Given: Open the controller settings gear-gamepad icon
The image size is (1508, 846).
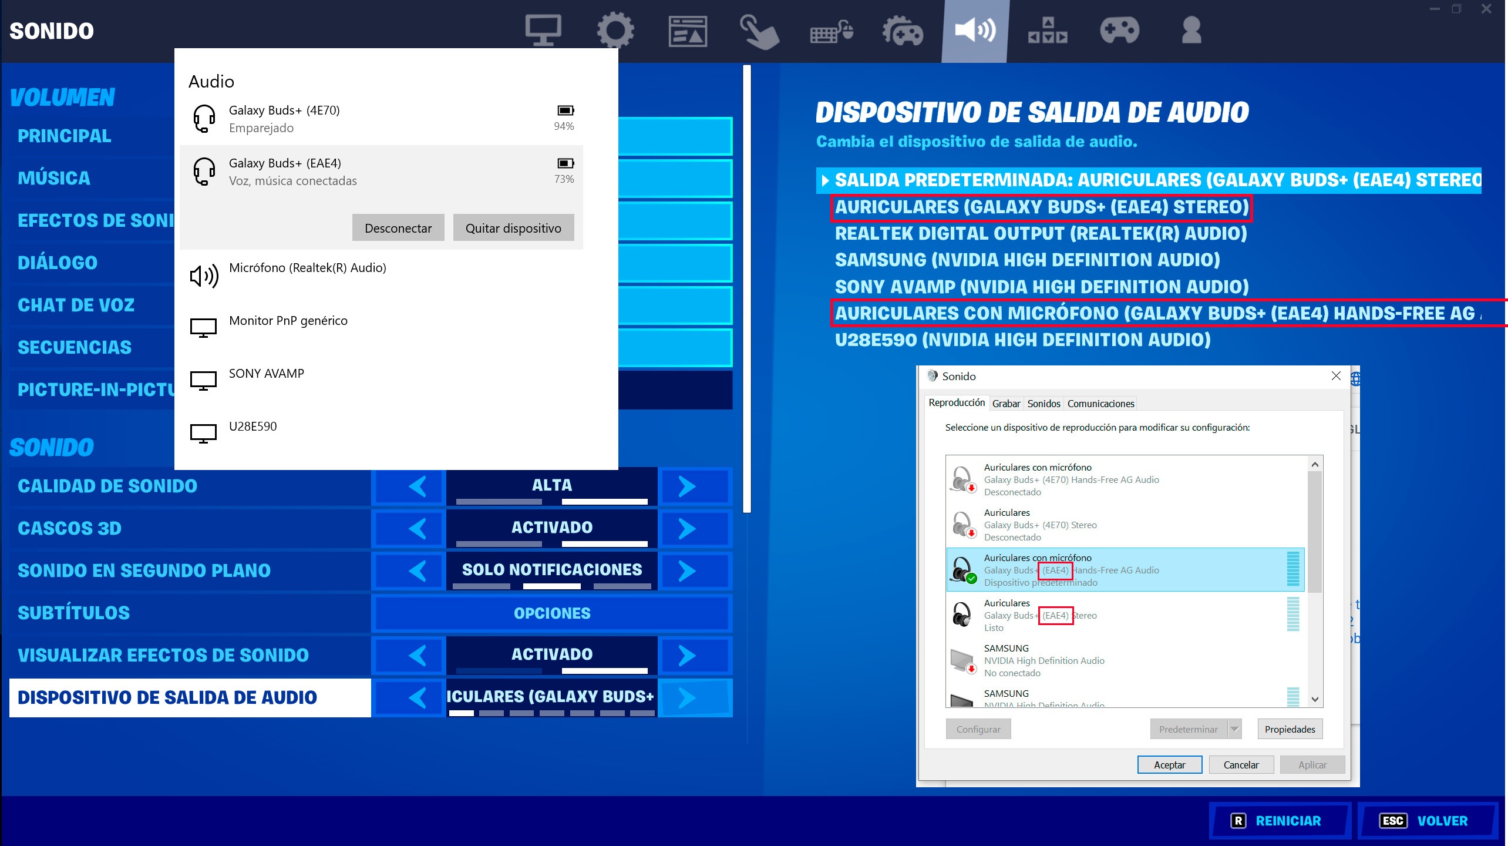Looking at the screenshot, I should click(903, 32).
